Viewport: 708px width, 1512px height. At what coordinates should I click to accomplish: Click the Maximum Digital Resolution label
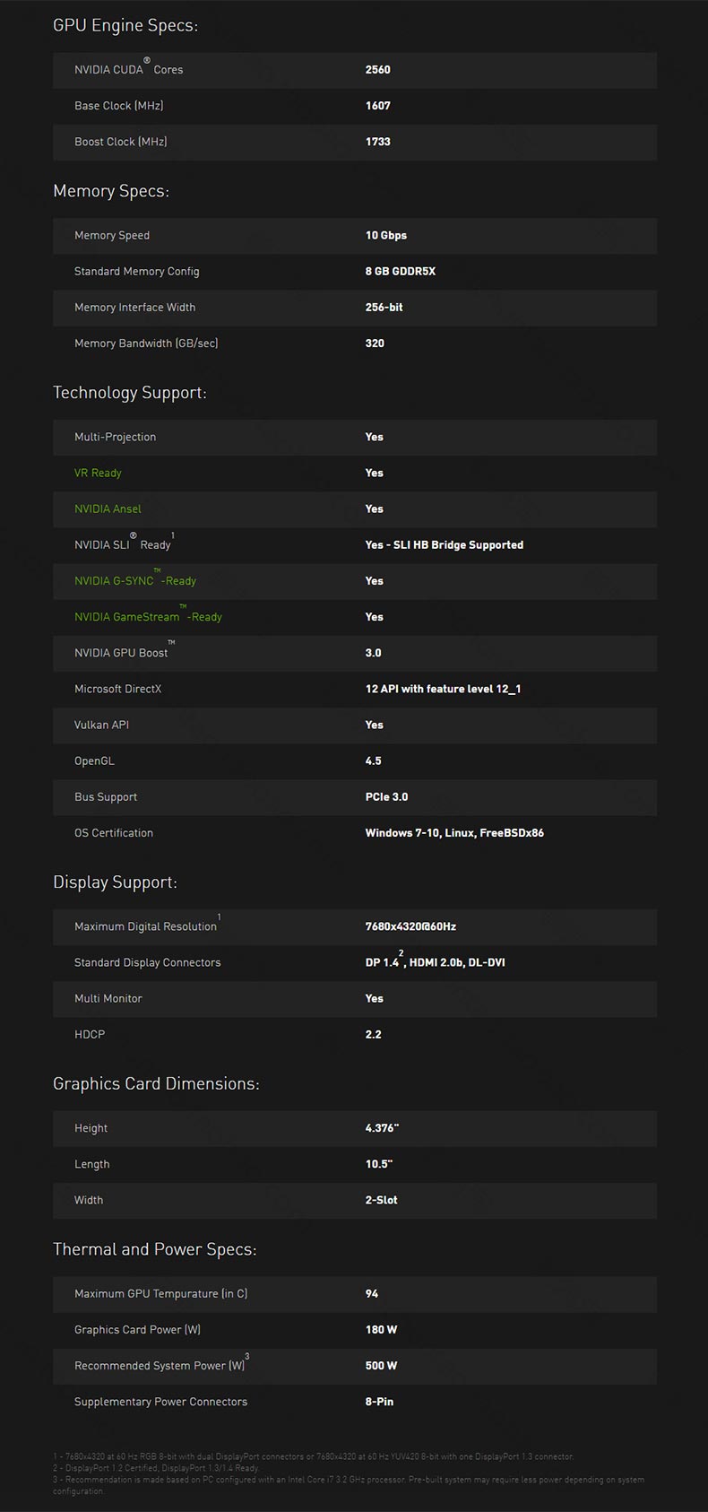tap(146, 926)
